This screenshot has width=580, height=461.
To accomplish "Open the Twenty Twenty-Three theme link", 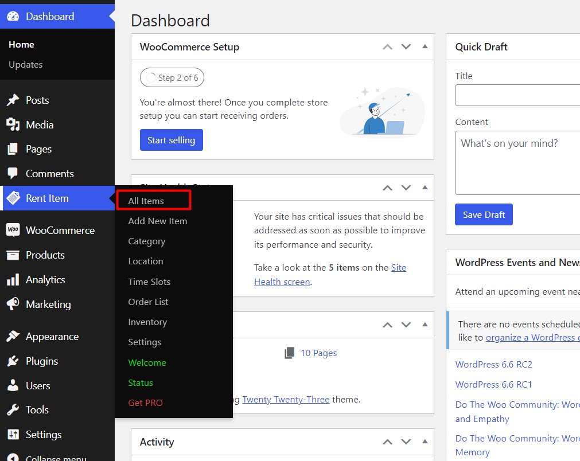I will click(x=286, y=399).
